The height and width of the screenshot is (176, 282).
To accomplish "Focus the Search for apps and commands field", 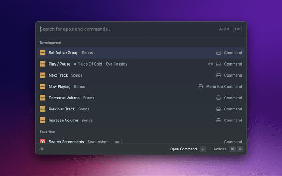I will (123, 29).
